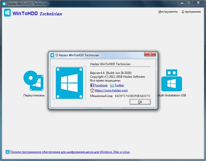The image size is (206, 161).
Task: Click the Facebook logo icon
Action: pyautogui.click(x=92, y=85)
